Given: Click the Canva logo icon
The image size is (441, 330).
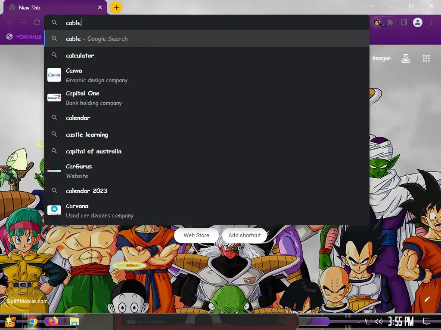Looking at the screenshot, I should pos(54,75).
